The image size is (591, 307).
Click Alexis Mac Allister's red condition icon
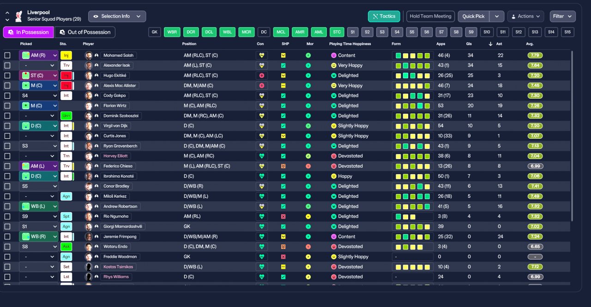tap(262, 86)
